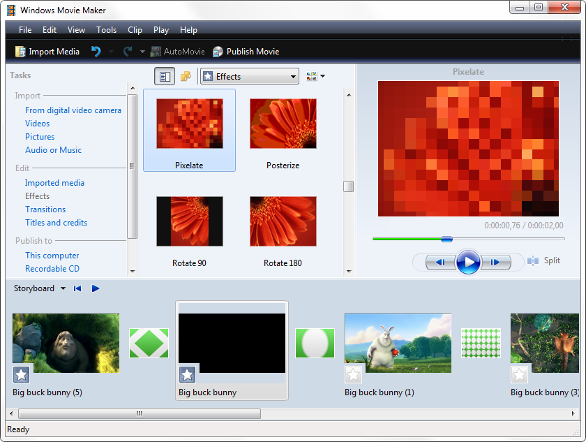The width and height of the screenshot is (586, 442).
Task: Click the dotted dissolve transition cell
Action: pyautogui.click(x=481, y=343)
